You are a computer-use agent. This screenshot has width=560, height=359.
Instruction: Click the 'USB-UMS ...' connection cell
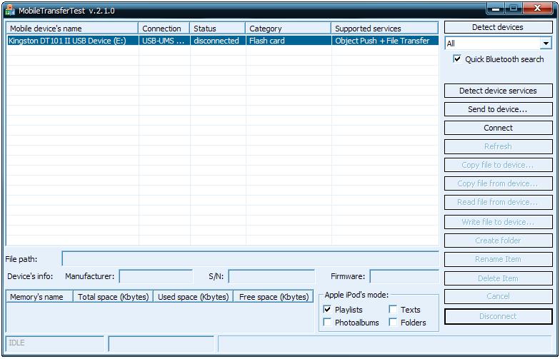click(x=164, y=40)
